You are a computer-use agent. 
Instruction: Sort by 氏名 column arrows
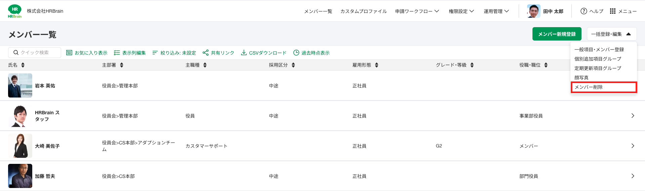coord(23,65)
